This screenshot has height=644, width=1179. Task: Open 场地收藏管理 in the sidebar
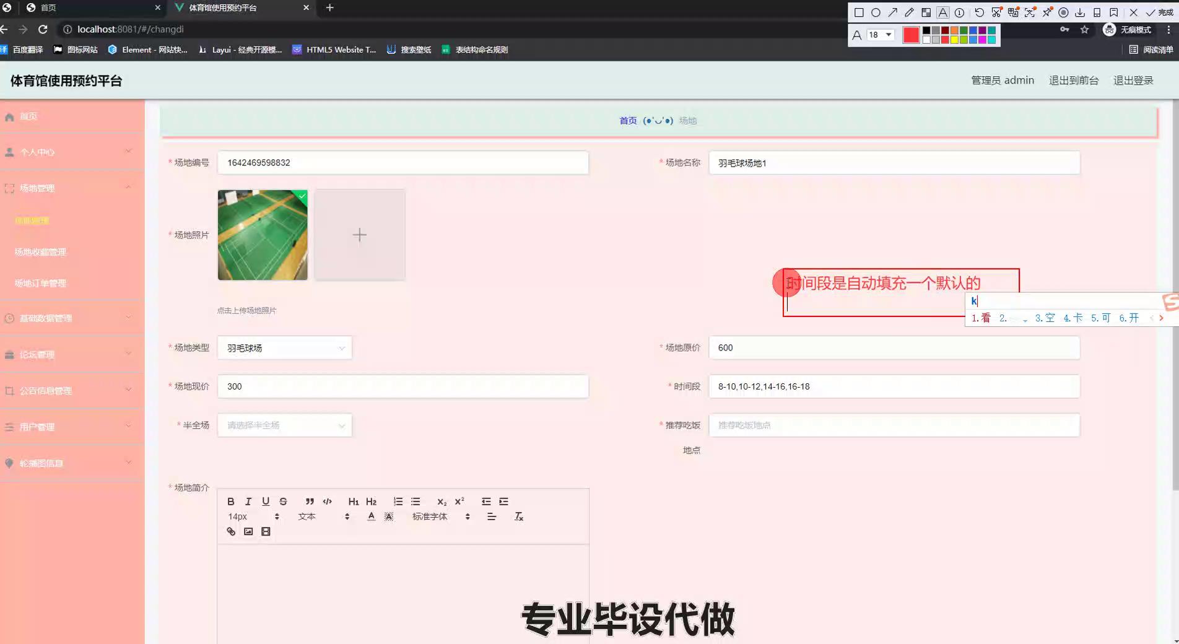click(40, 252)
